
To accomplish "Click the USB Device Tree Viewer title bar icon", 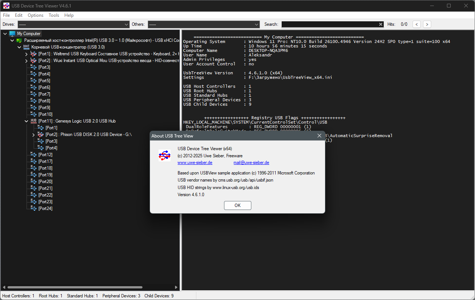I will [x=6, y=6].
